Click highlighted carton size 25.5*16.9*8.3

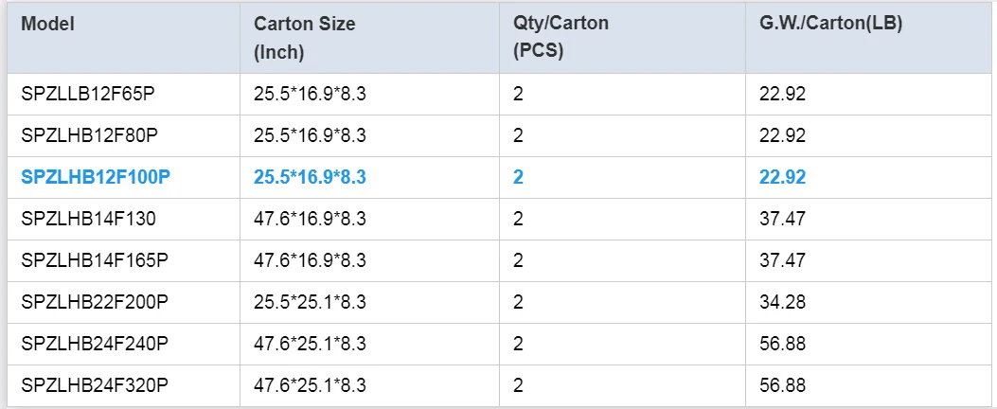pos(310,177)
